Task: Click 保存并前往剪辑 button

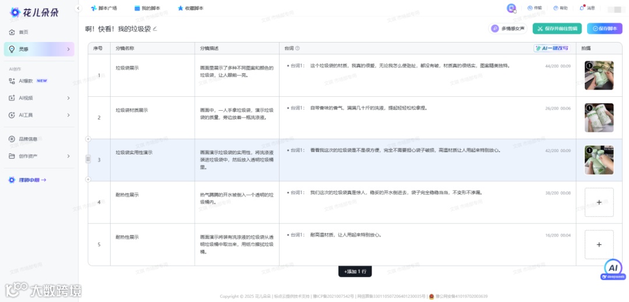Action: (x=557, y=29)
